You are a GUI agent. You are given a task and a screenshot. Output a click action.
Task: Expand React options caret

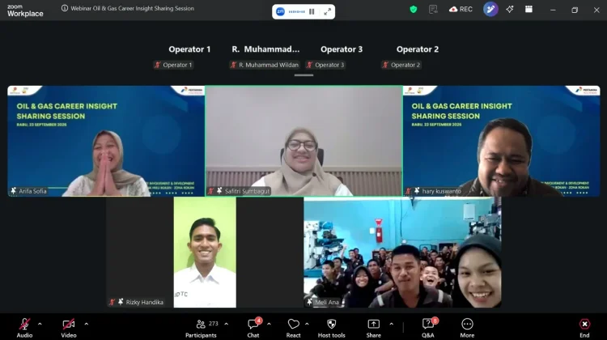tap(307, 324)
